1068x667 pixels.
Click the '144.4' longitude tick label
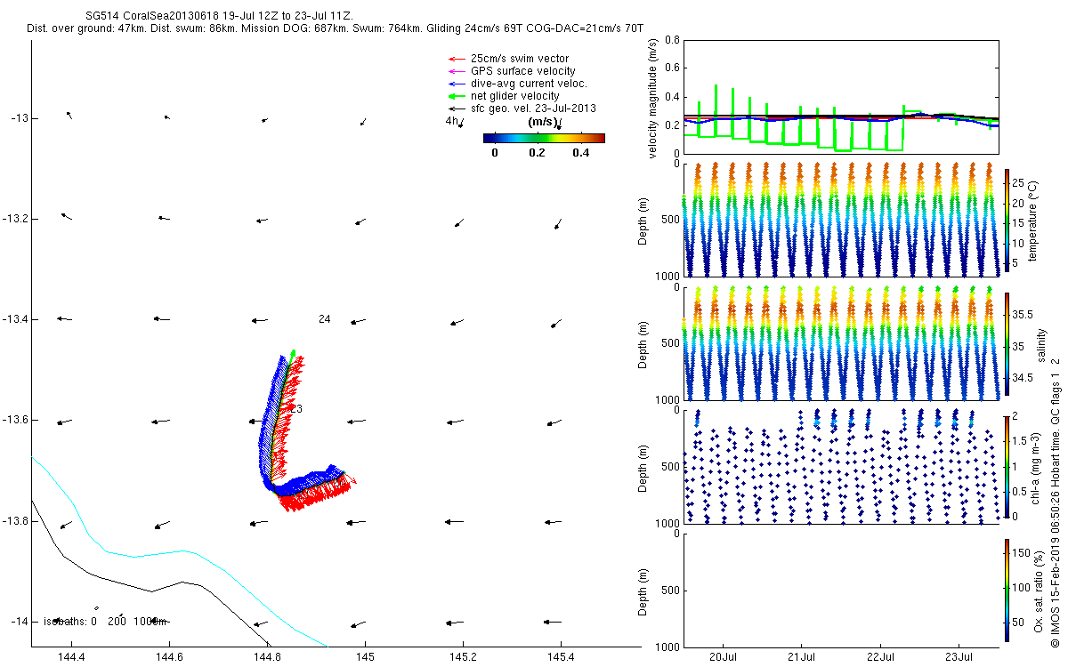[70, 657]
